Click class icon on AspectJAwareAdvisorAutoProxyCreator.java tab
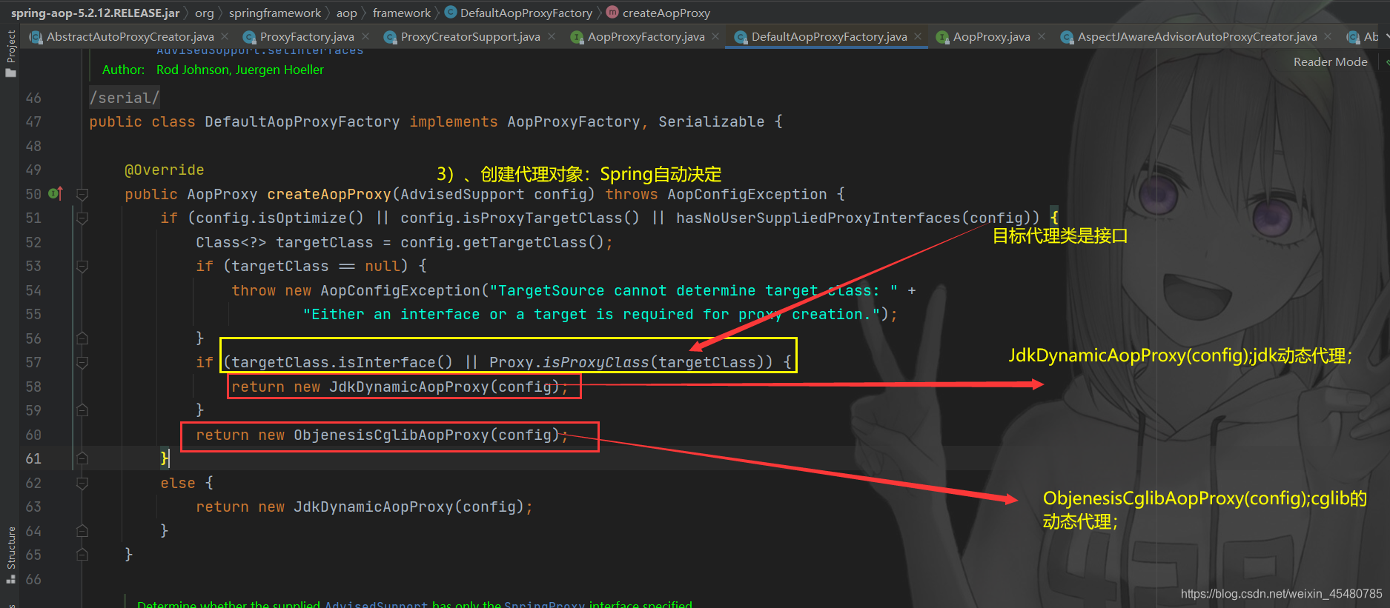The image size is (1390, 608). pos(1067,37)
